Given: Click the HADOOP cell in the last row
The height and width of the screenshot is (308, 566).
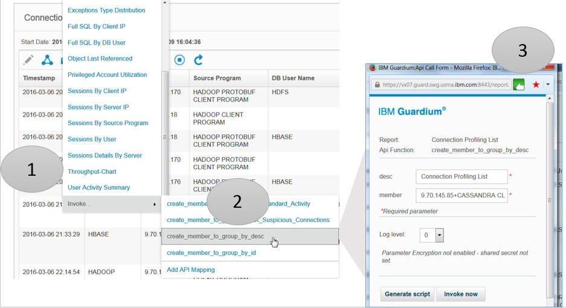Looking at the screenshot, I should [101, 272].
